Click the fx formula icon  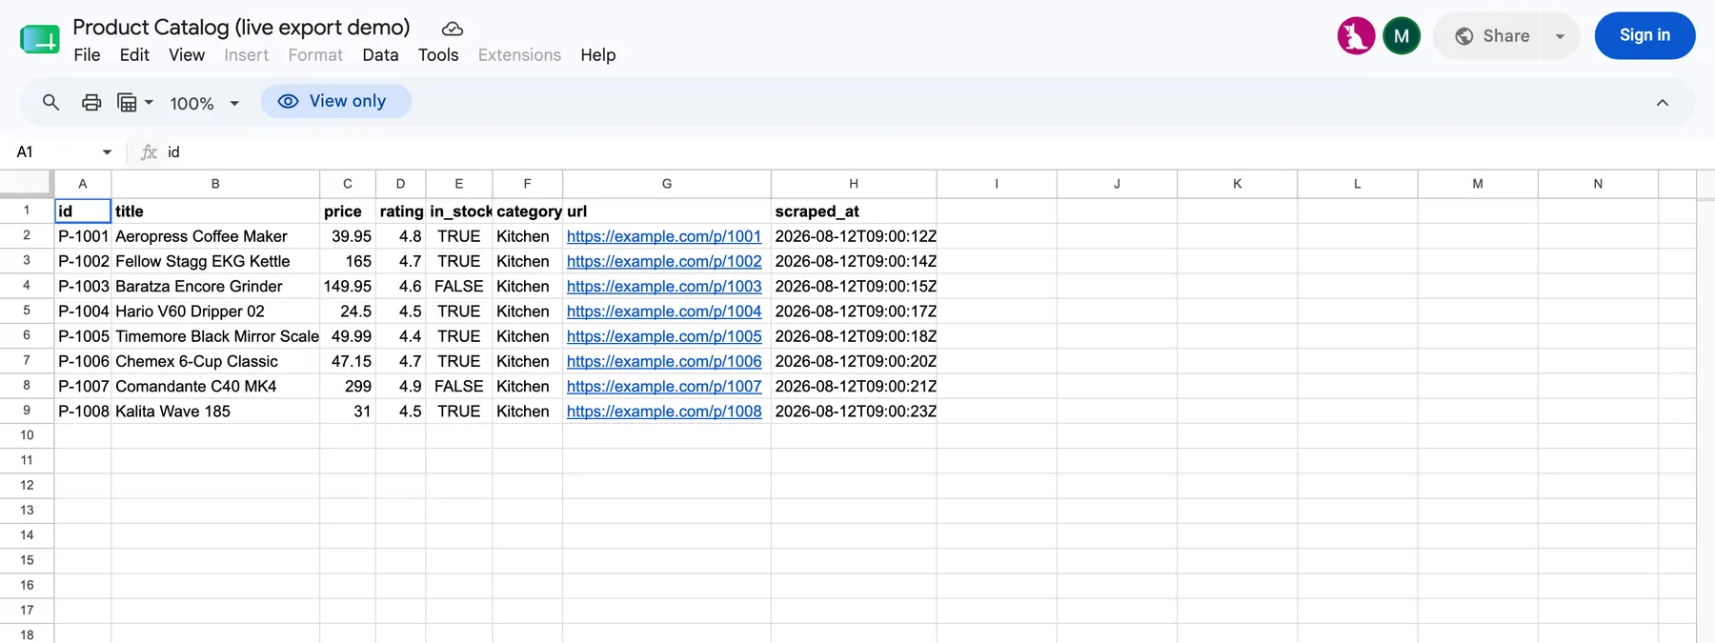point(149,152)
